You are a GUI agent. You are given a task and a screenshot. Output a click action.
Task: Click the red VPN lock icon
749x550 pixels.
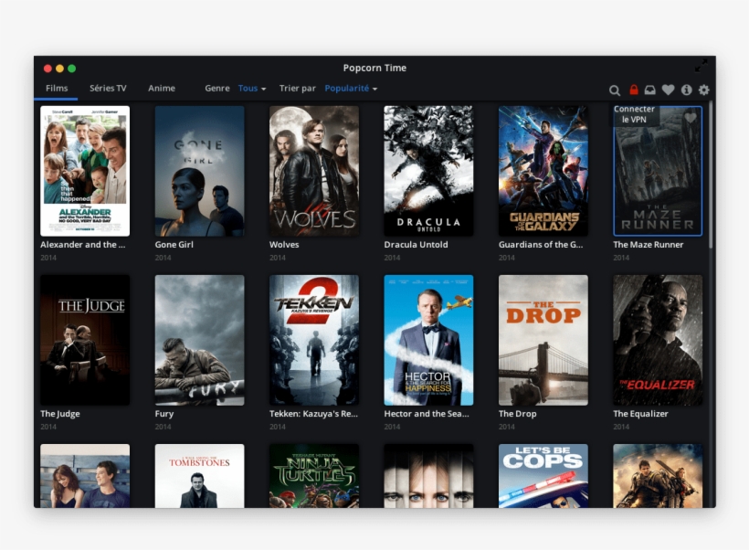[634, 90]
